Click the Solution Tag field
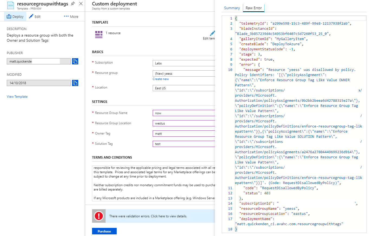The image size is (369, 236). pos(184,144)
